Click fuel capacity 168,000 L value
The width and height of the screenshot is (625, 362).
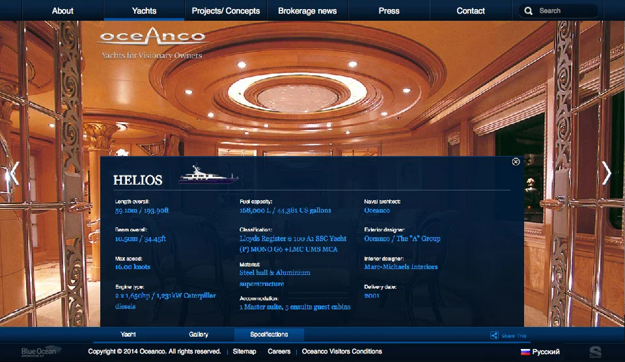(x=285, y=211)
